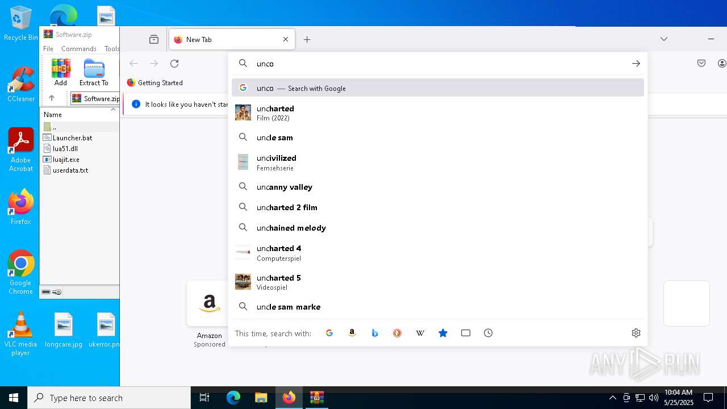Open Windows Start menu
727x409 pixels.
click(14, 398)
